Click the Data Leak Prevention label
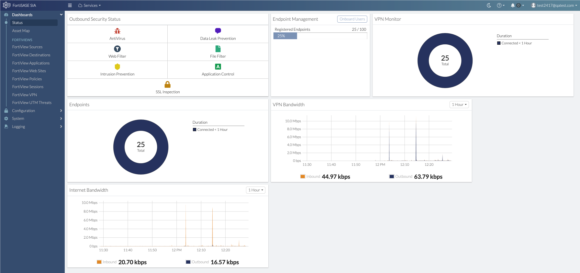The width and height of the screenshot is (580, 273). (218, 39)
